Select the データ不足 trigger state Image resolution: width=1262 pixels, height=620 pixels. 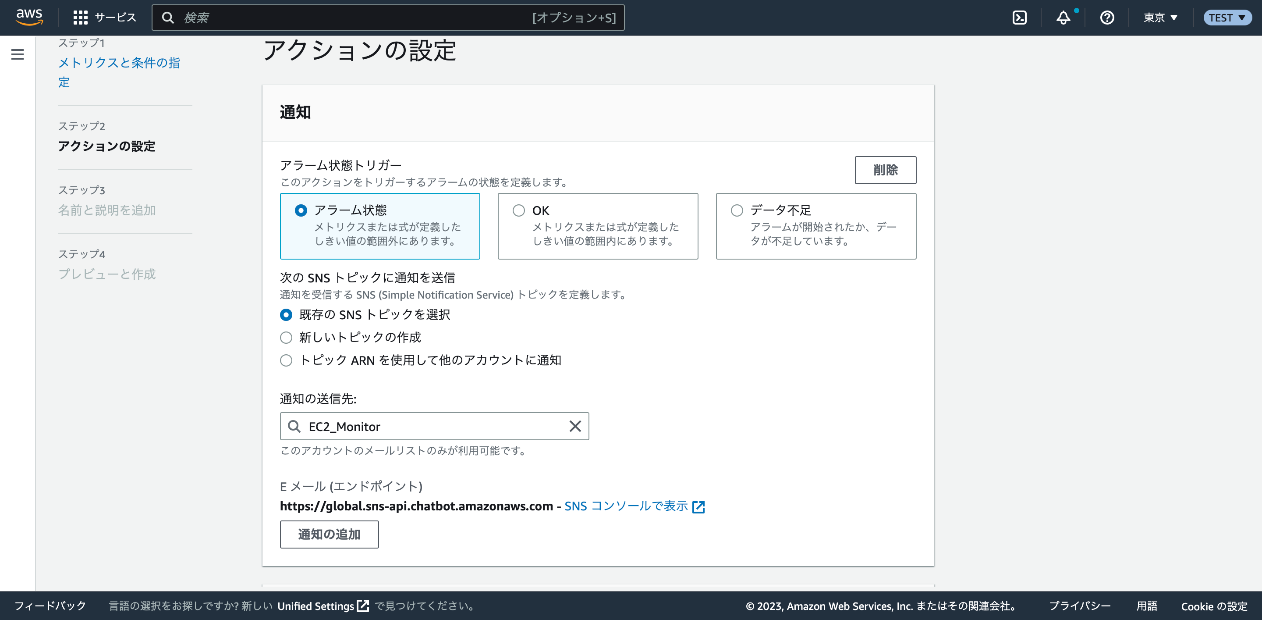pos(736,210)
